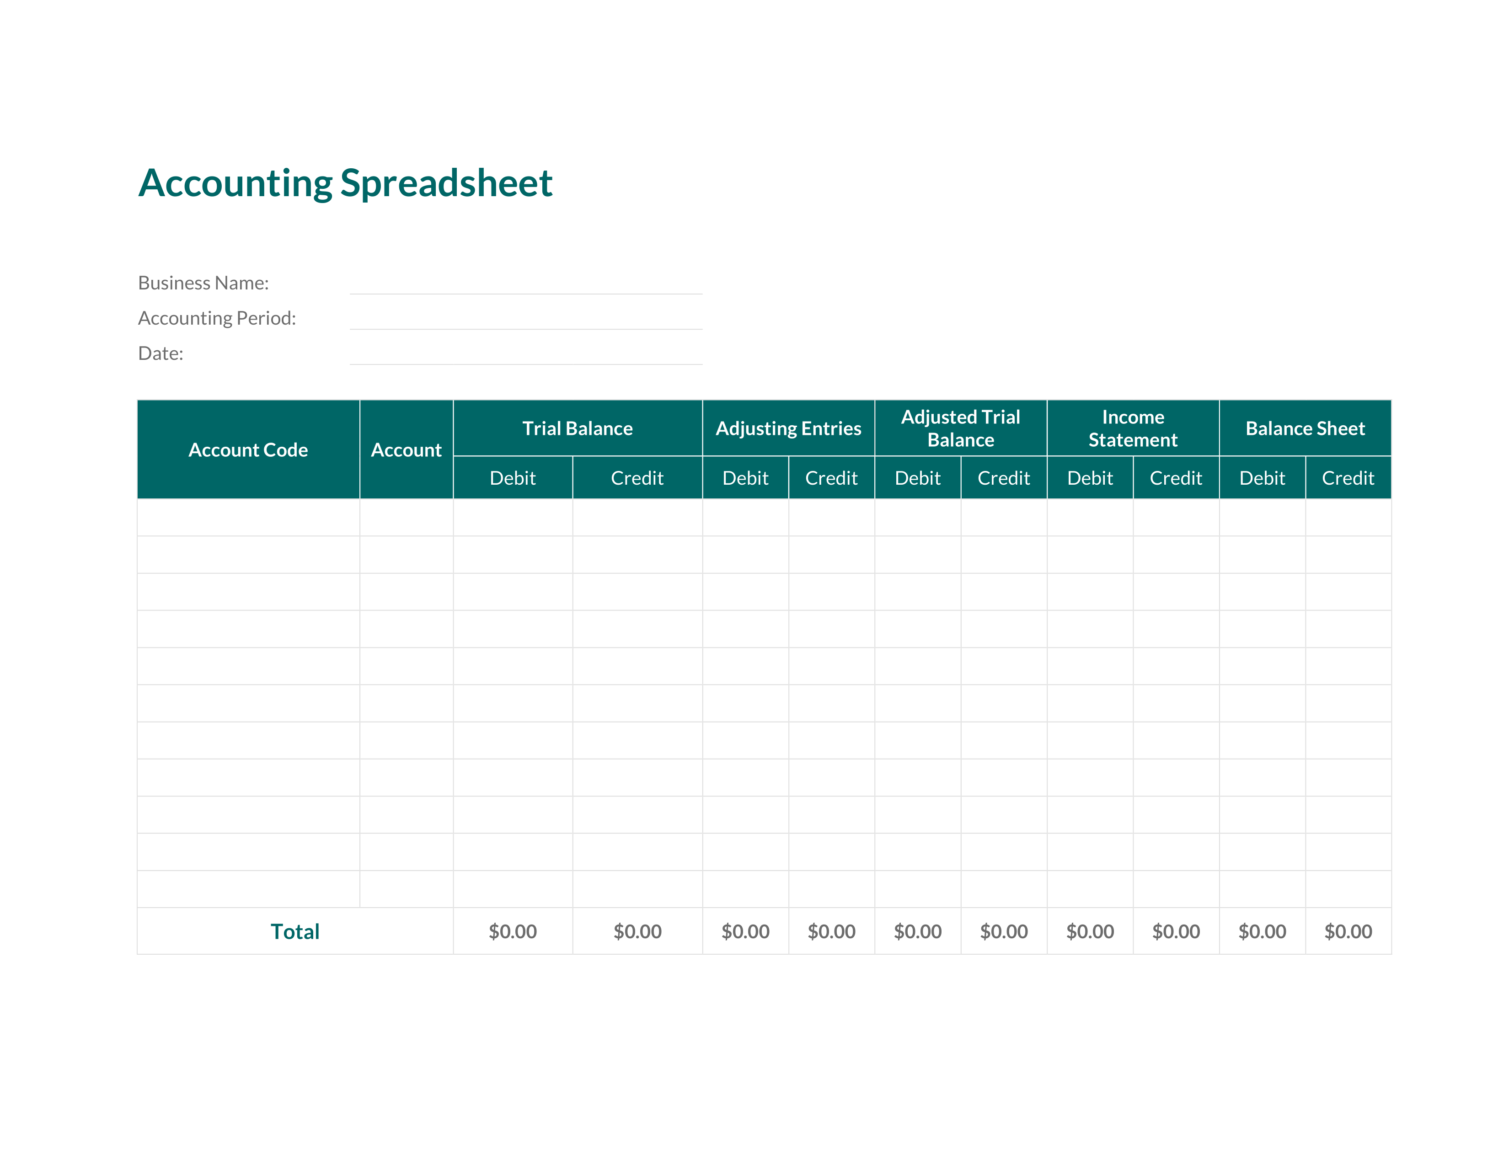Select Credit under Adjusting Entries
This screenshot has height=1166, width=1509.
[831, 478]
